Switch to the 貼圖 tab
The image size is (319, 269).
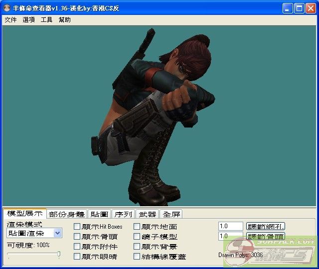click(x=99, y=214)
